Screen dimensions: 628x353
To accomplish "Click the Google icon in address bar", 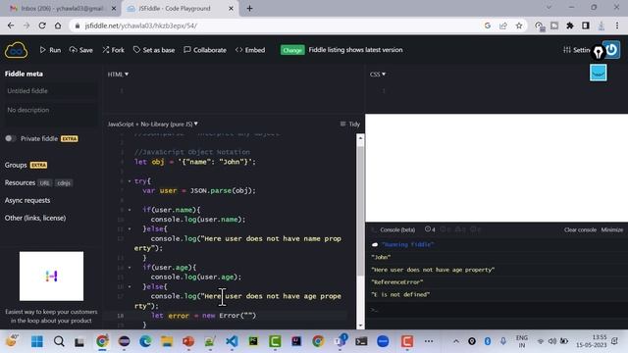I will pos(487,25).
